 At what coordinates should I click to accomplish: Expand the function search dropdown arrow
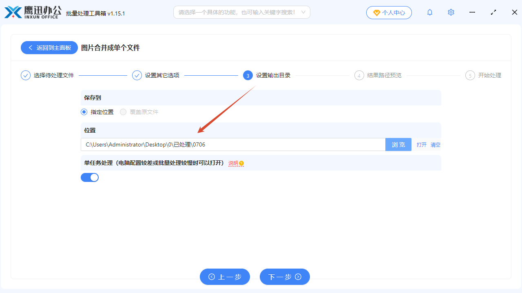pyautogui.click(x=303, y=12)
